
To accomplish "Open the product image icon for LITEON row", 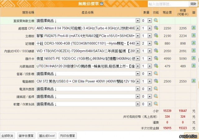I will [x=193, y=65].
